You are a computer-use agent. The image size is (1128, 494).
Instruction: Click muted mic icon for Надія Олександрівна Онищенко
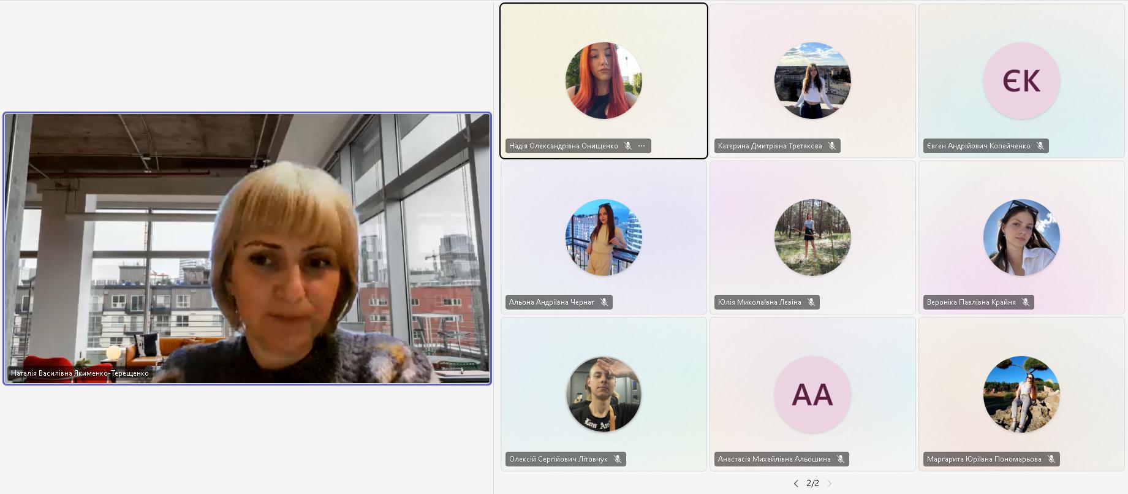627,146
